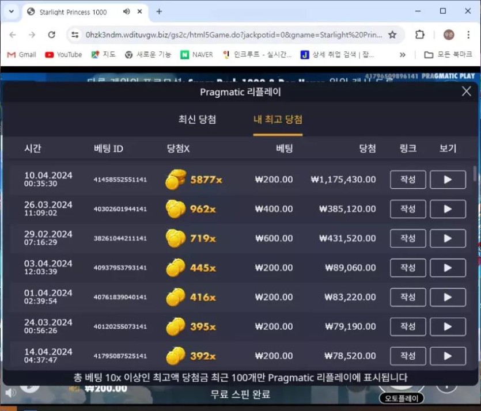
Task: Bookmark this page with star icon
Action: 392,35
